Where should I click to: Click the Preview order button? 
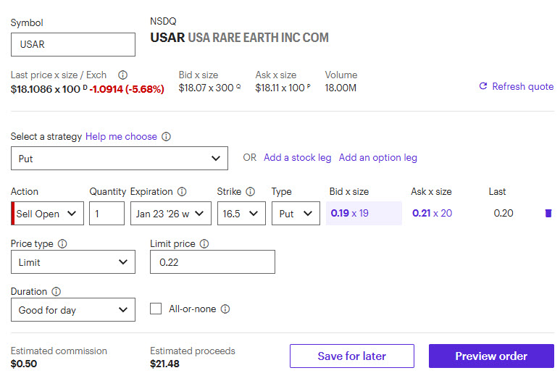pyautogui.click(x=491, y=356)
